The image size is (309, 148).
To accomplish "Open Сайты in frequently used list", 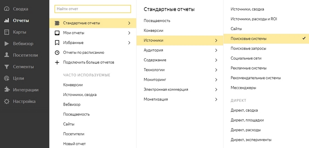I will click(x=69, y=124).
